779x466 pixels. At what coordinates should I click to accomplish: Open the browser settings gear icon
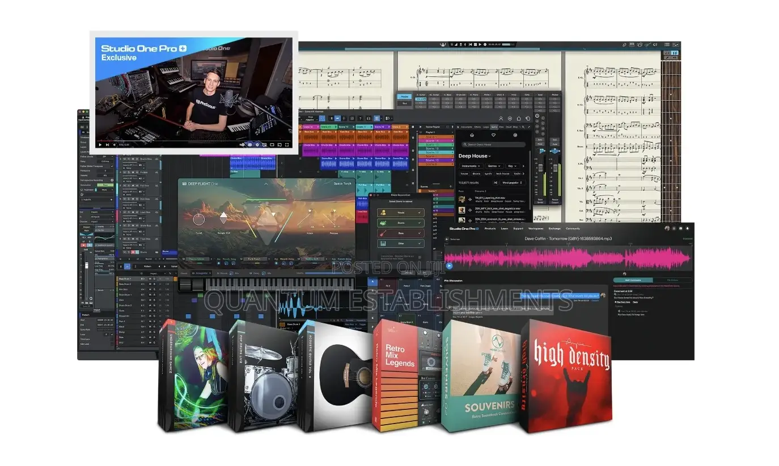515,135
